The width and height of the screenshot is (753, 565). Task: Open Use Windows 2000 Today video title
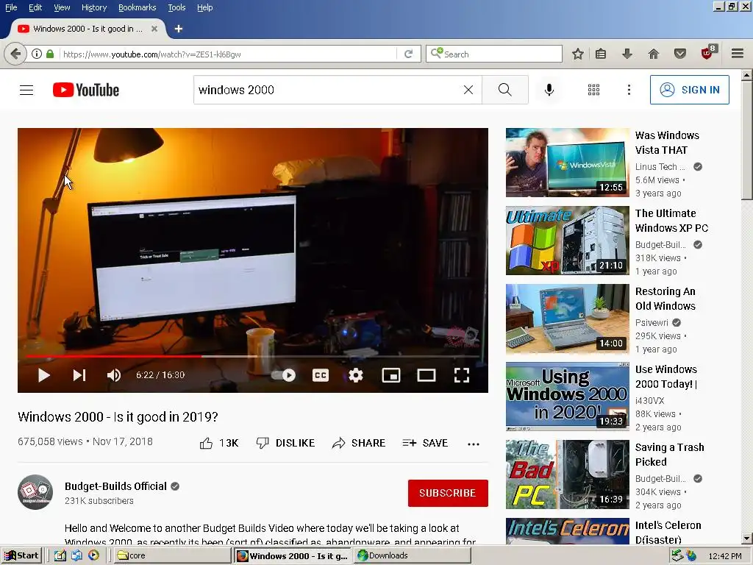(x=666, y=377)
